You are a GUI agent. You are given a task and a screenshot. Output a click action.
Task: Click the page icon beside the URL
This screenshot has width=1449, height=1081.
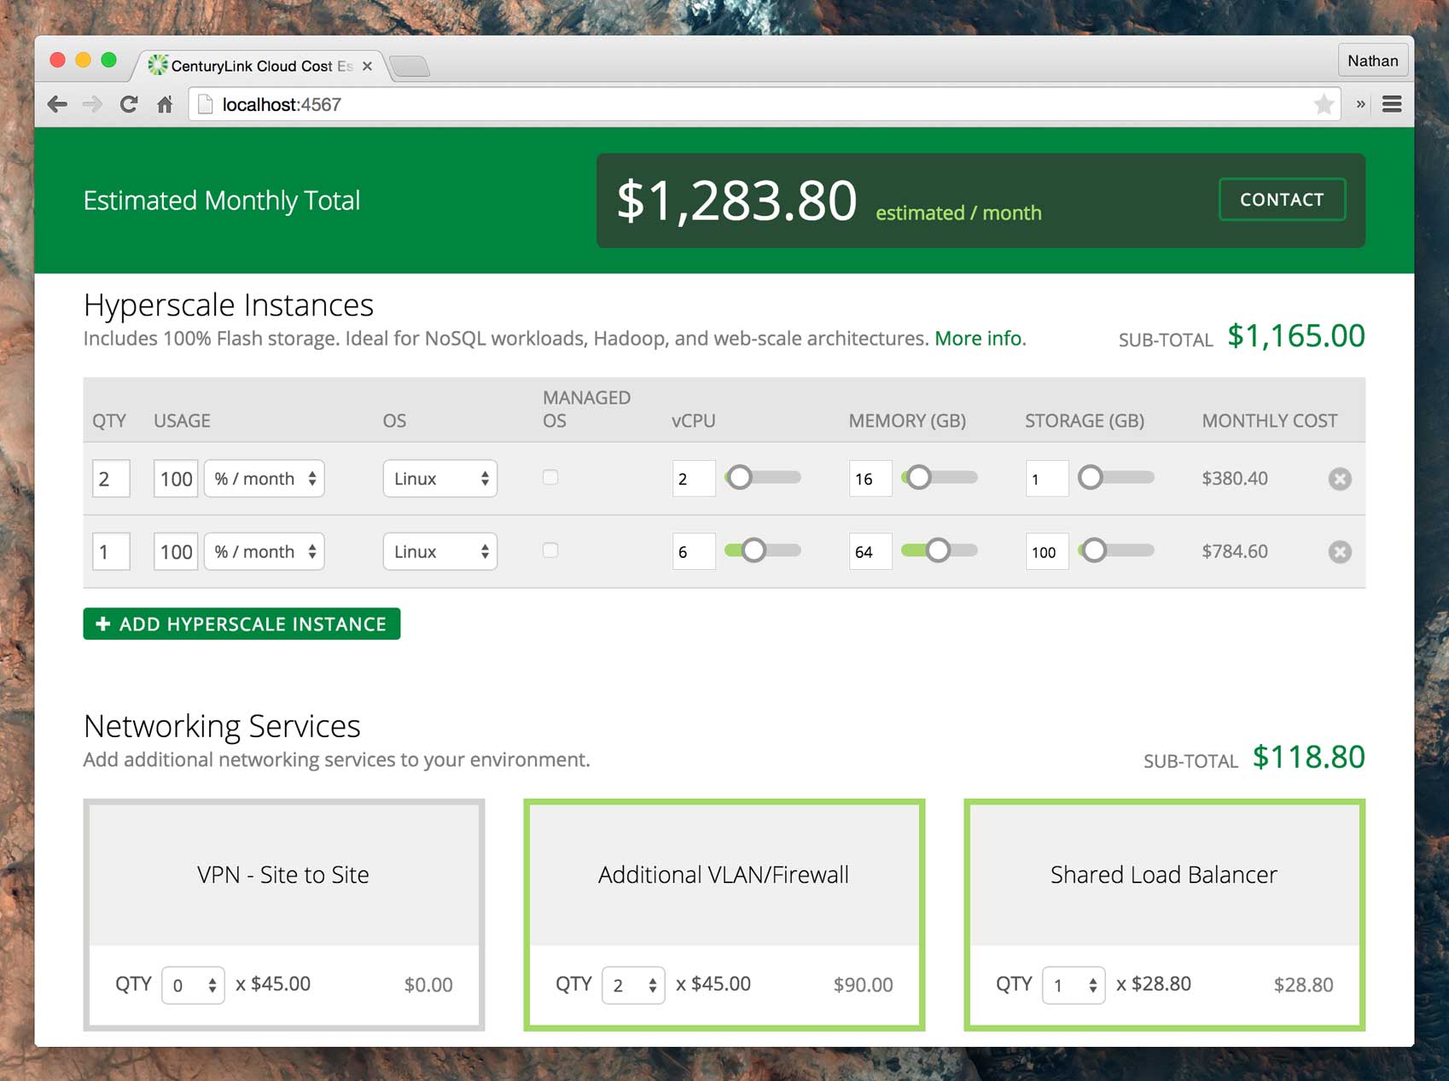(205, 105)
